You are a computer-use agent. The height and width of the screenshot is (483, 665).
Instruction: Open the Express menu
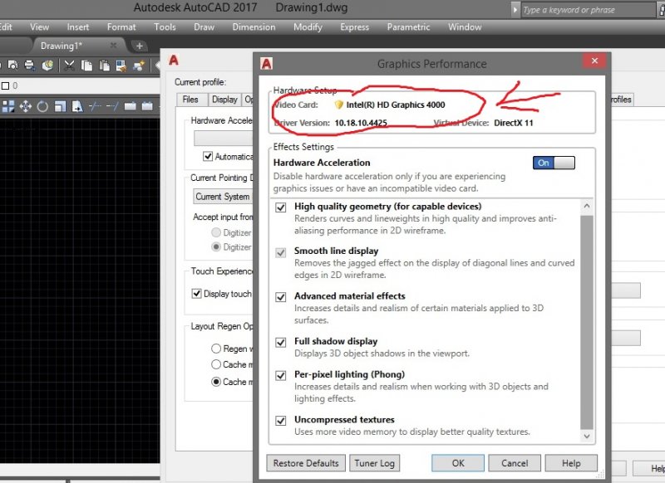coord(355,27)
